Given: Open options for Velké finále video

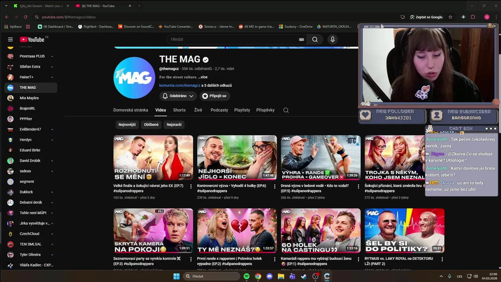Looking at the screenshot, I should click(191, 186).
